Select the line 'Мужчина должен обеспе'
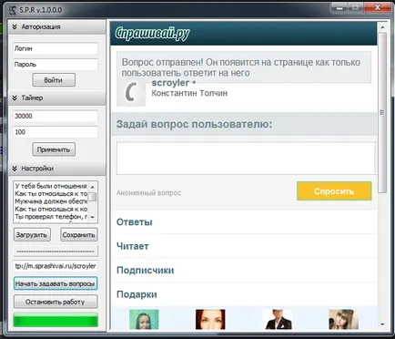The height and width of the screenshot is (339, 395). click(51, 201)
